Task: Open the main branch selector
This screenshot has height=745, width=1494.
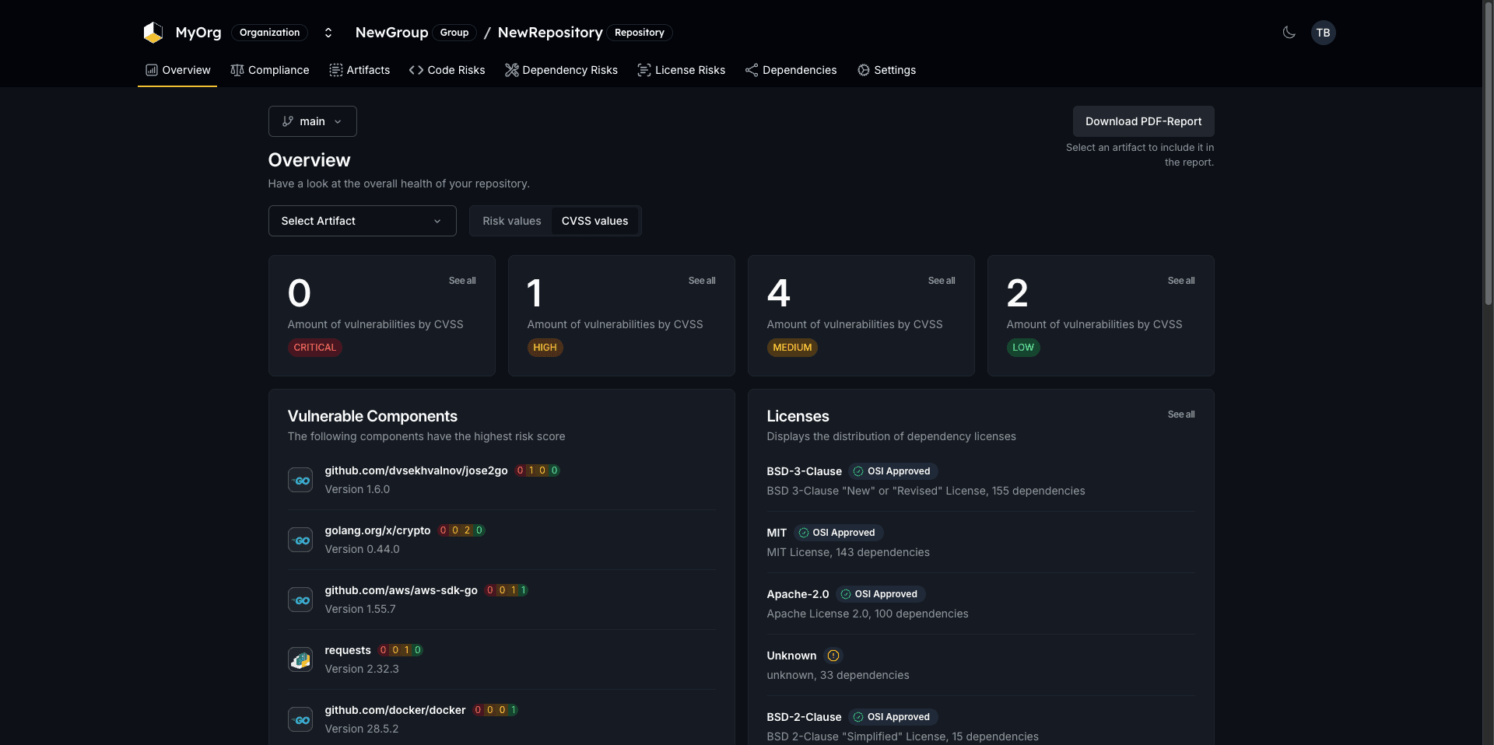Action: tap(311, 121)
